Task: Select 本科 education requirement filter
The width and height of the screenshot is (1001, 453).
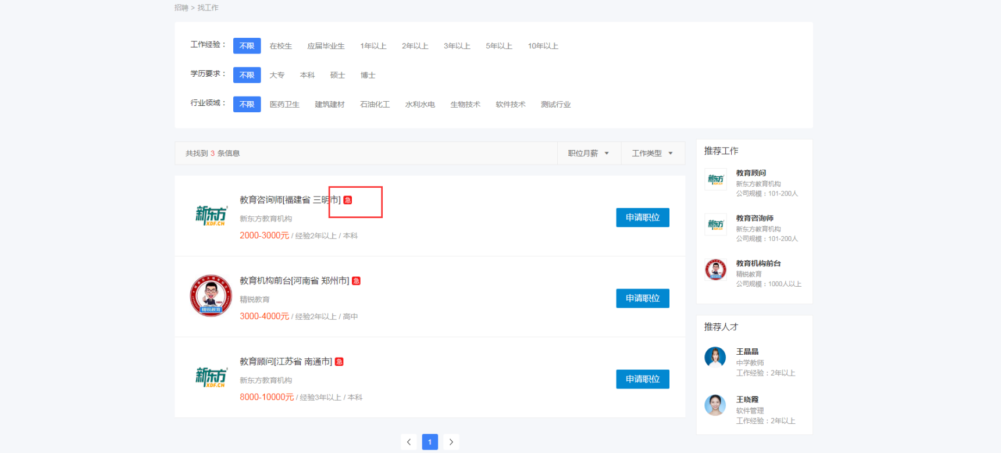Action: tap(307, 75)
